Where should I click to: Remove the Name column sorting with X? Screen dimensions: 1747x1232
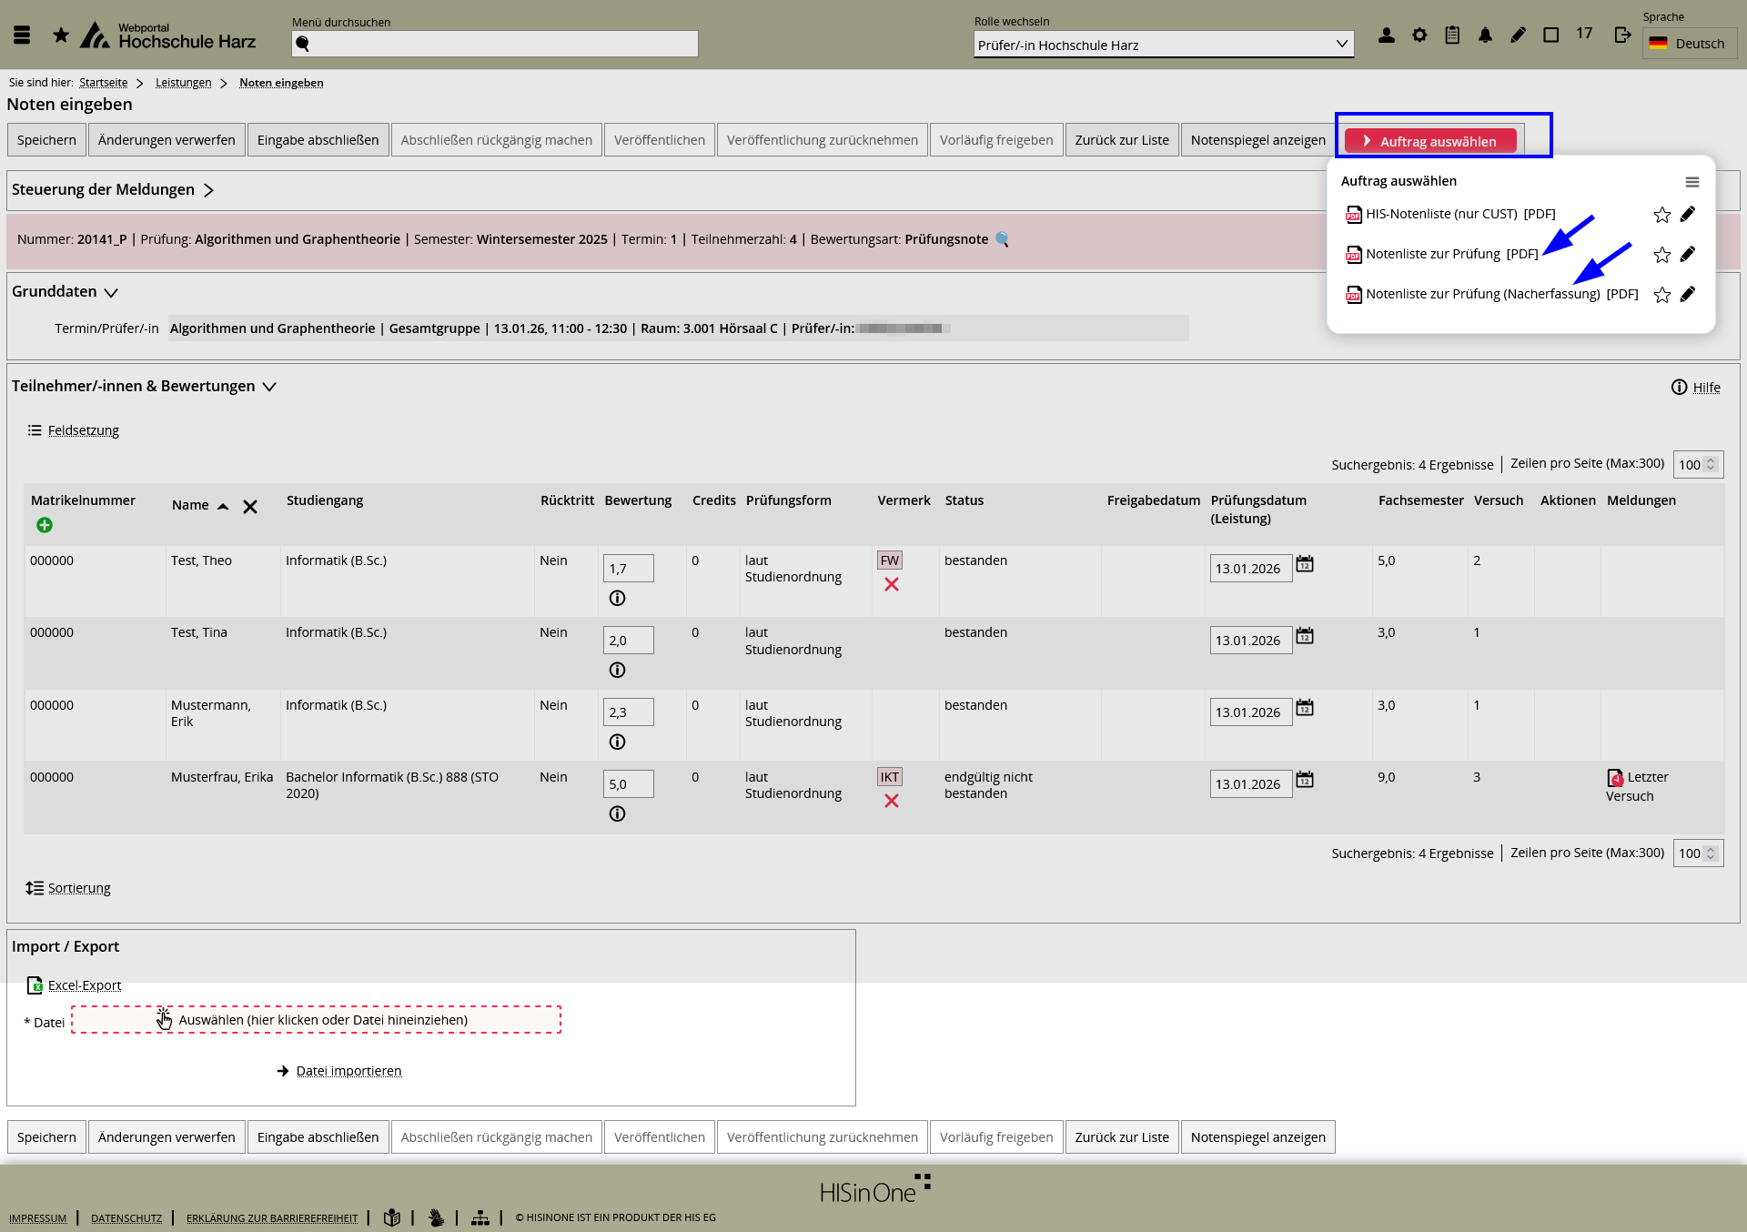click(250, 507)
